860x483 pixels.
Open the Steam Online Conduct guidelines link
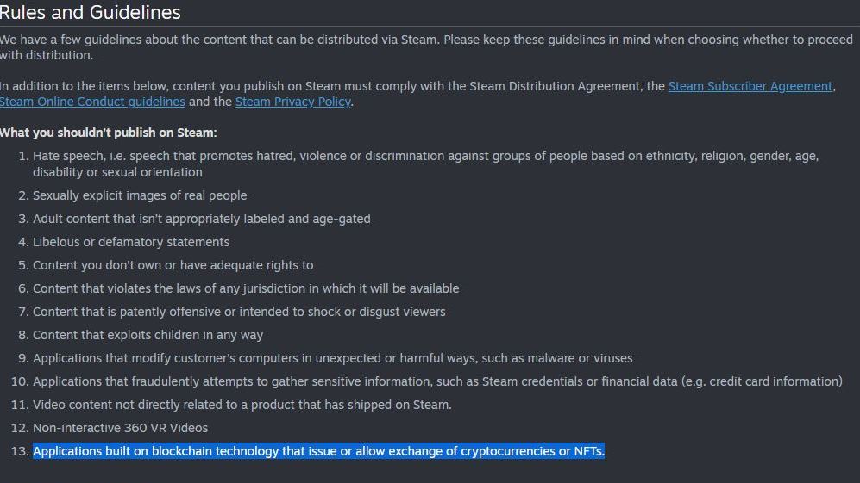(92, 102)
